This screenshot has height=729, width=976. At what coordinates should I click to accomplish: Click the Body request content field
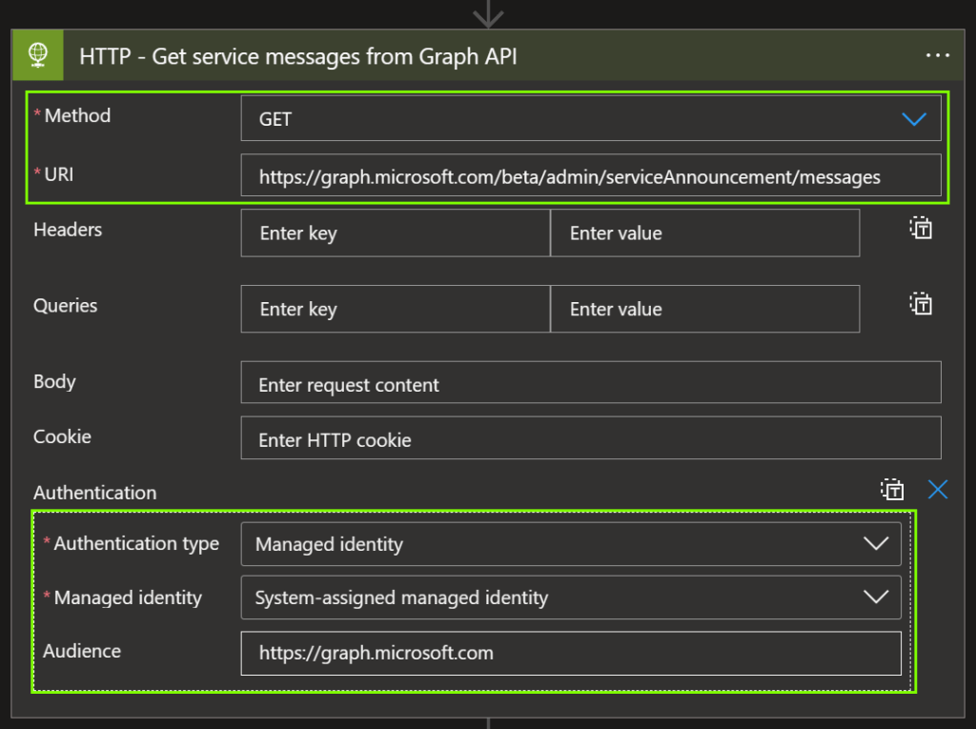click(590, 385)
